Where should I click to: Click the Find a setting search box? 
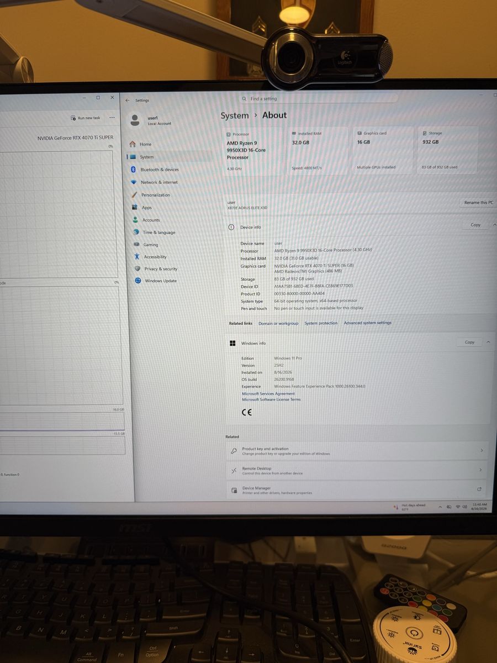click(x=318, y=98)
